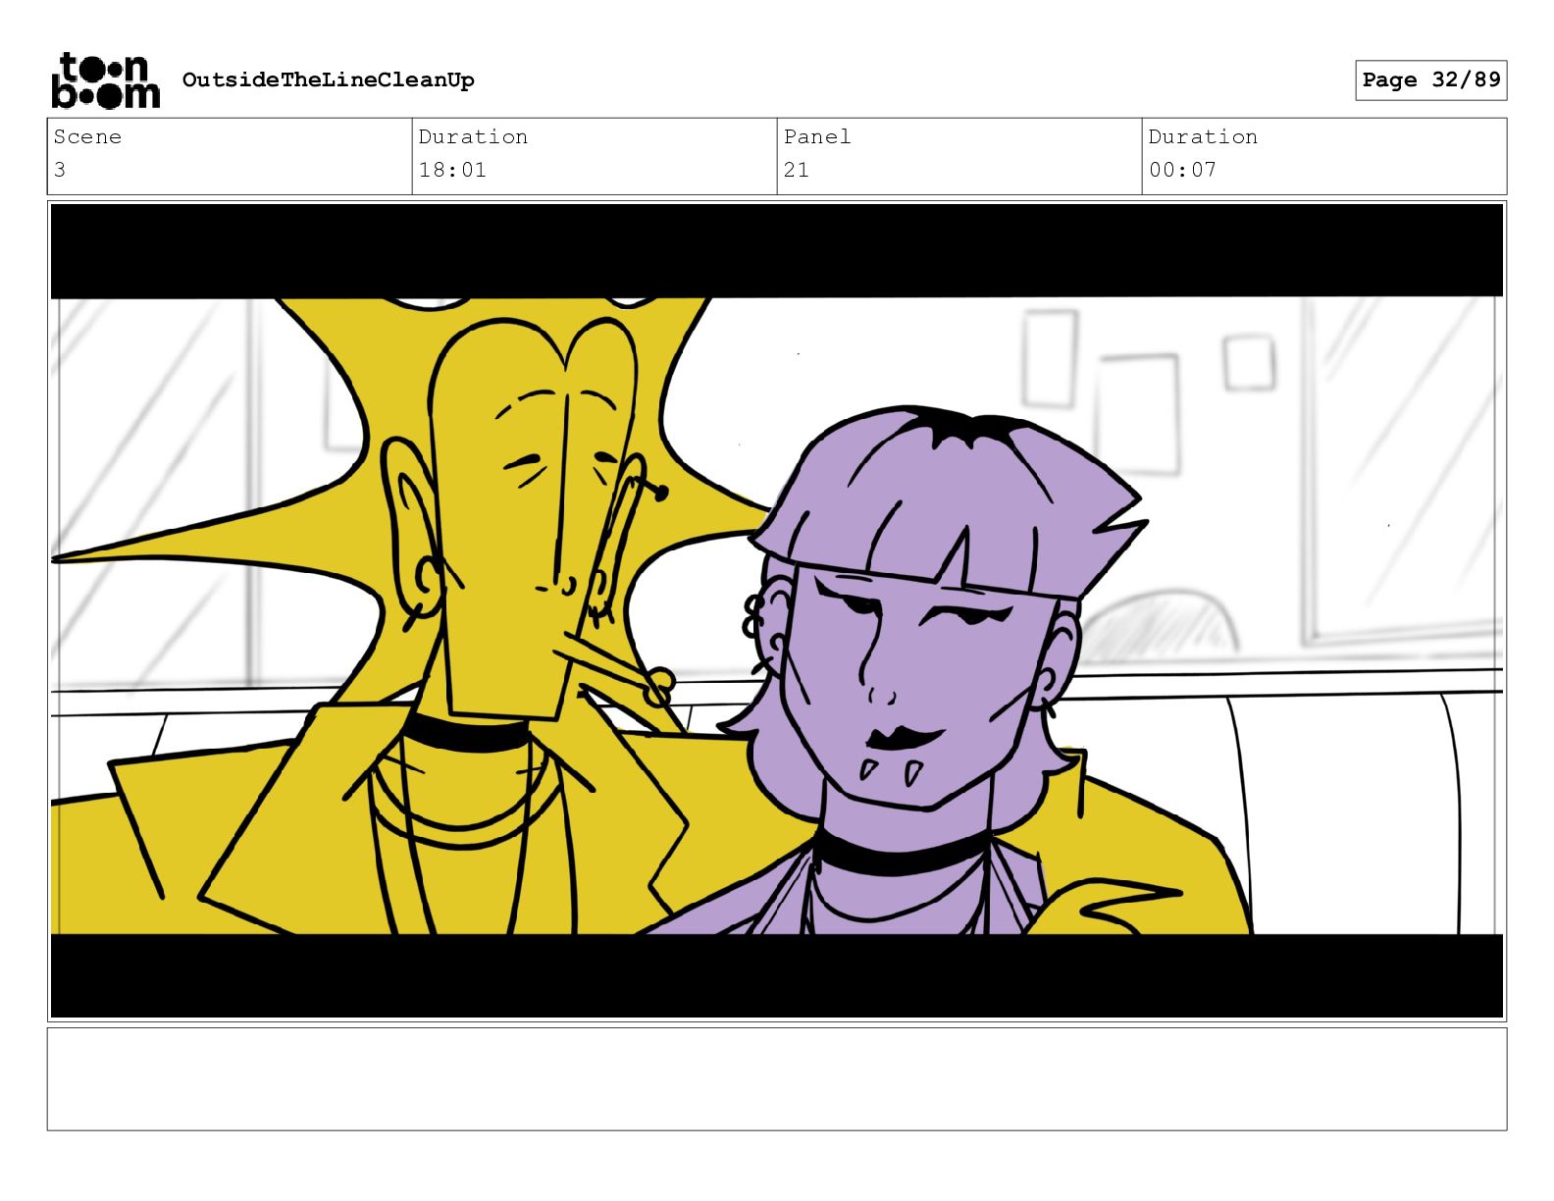Image resolution: width=1554 pixels, height=1201 pixels.
Task: Click the storyboard panel image
Action: pyautogui.click(x=776, y=610)
